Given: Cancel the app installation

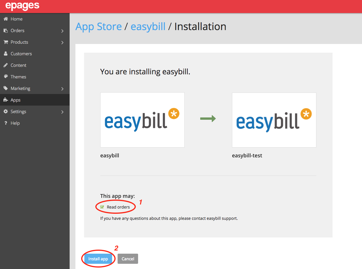Looking at the screenshot, I should (x=128, y=259).
